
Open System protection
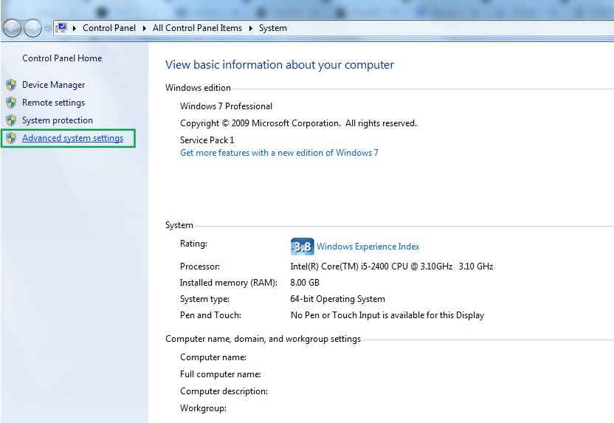[57, 120]
